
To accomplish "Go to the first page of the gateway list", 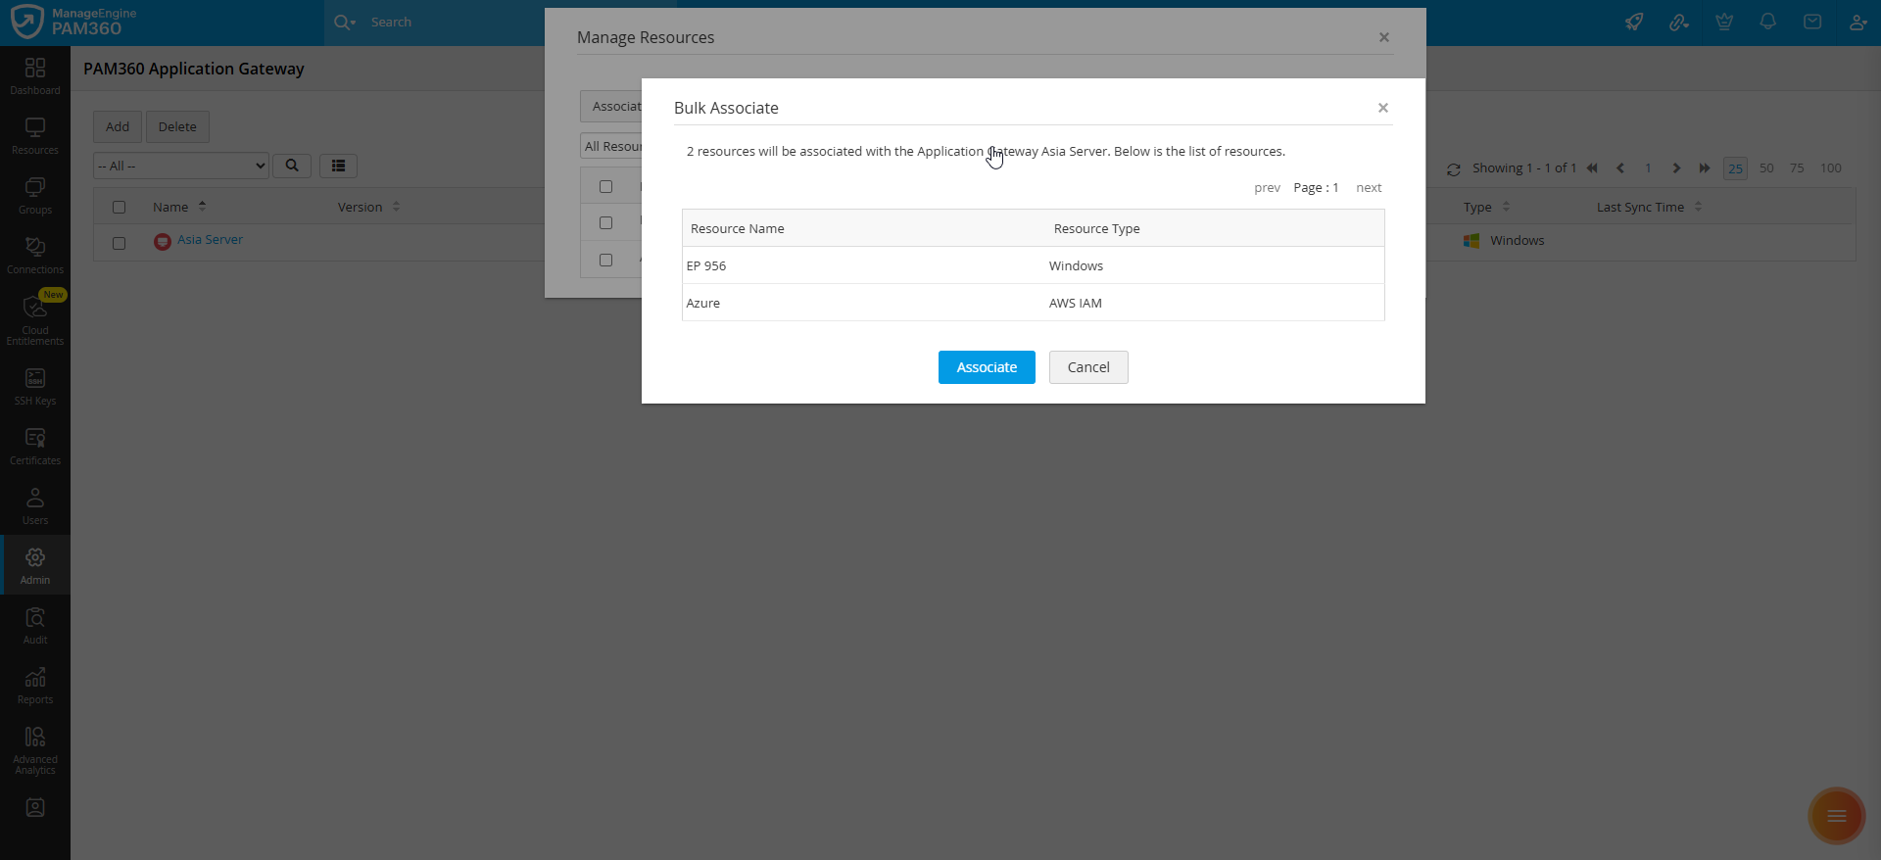I will 1592,168.
